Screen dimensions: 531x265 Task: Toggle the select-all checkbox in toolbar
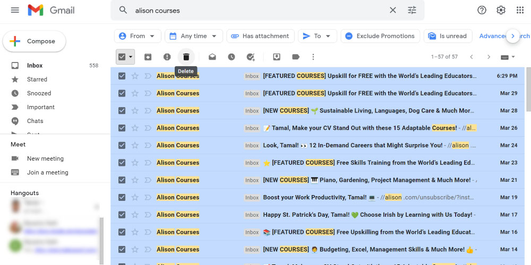point(122,57)
